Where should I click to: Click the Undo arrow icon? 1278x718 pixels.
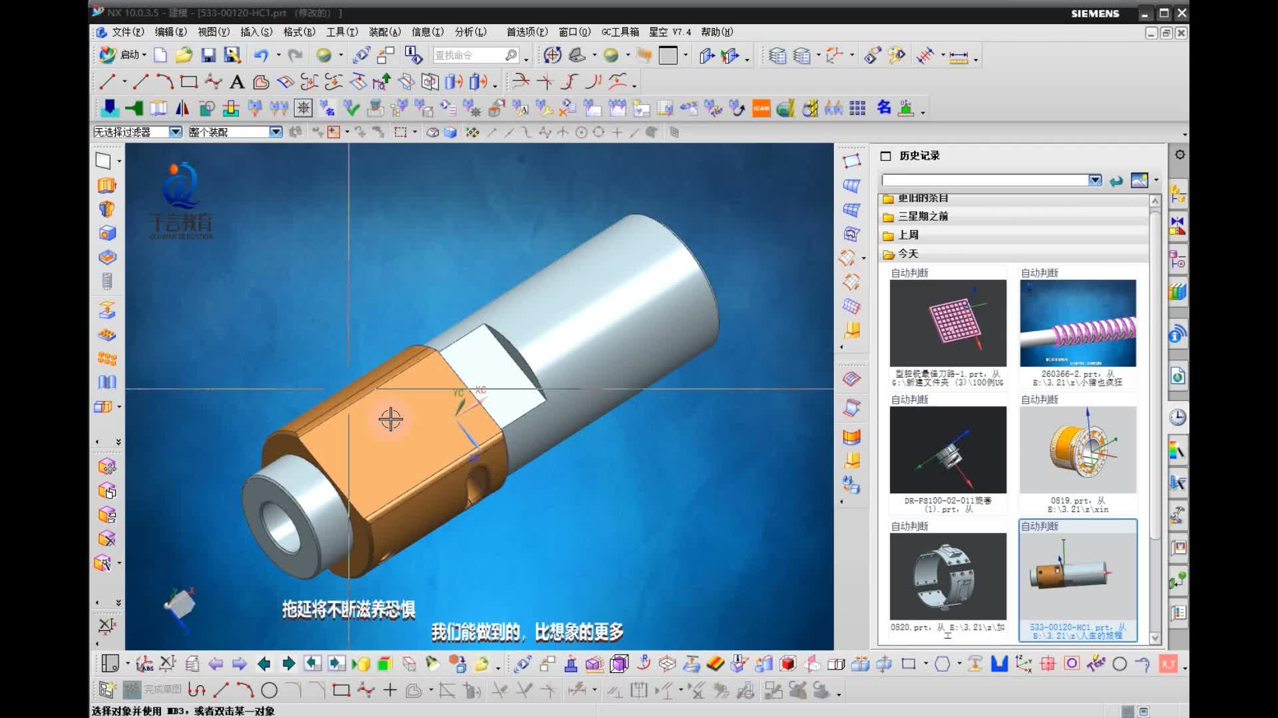[261, 55]
